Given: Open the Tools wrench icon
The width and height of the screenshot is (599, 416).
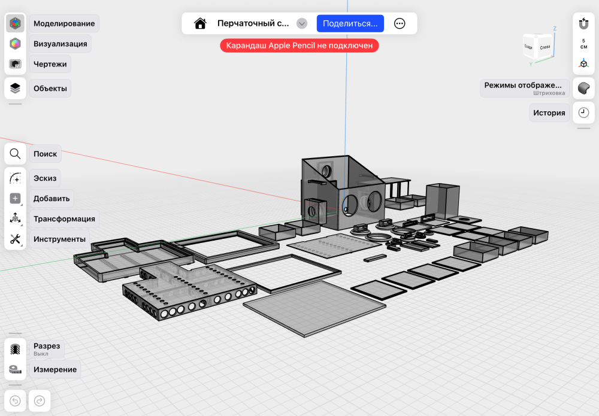Looking at the screenshot, I should [x=15, y=239].
